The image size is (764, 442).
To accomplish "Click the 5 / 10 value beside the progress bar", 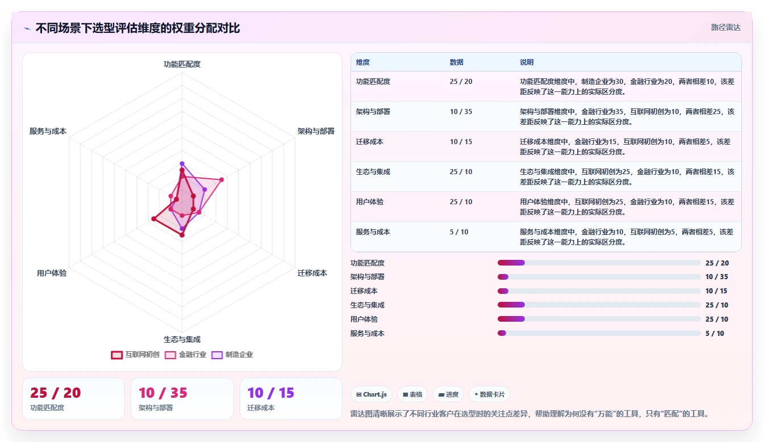I will (x=715, y=334).
